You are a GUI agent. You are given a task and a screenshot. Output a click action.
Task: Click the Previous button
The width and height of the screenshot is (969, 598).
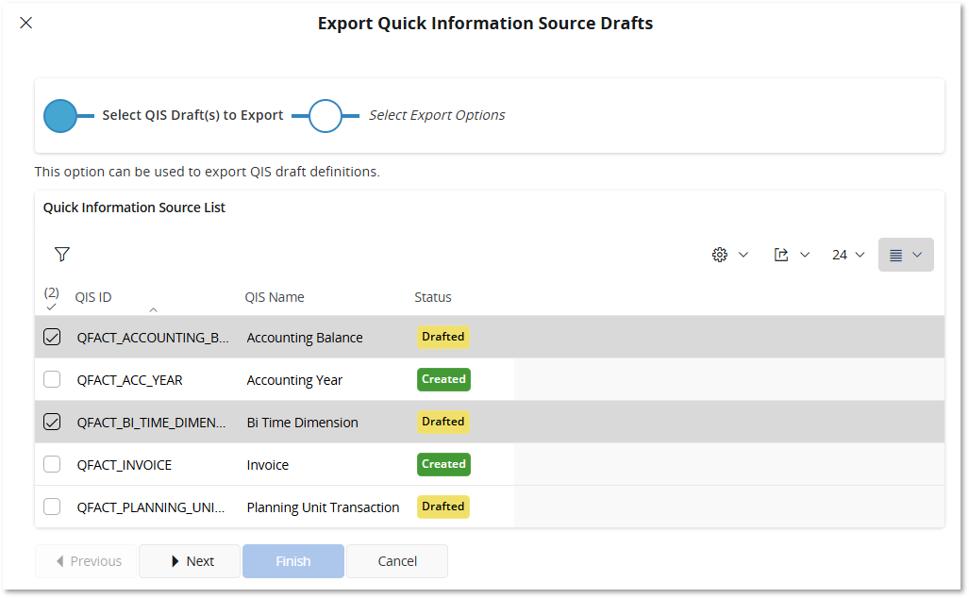pyautogui.click(x=86, y=561)
